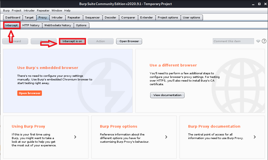Click the grey Open Browser toolbar button
This screenshot has height=160, width=268.
click(x=129, y=41)
